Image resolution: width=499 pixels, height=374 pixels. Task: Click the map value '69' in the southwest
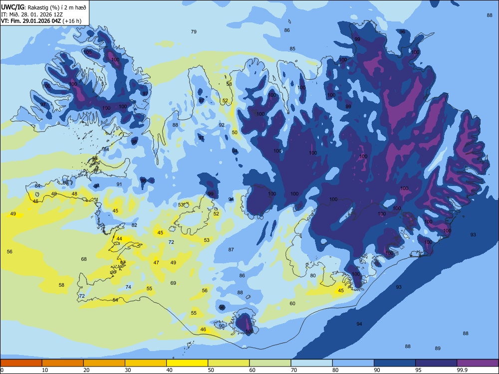pyautogui.click(x=173, y=283)
